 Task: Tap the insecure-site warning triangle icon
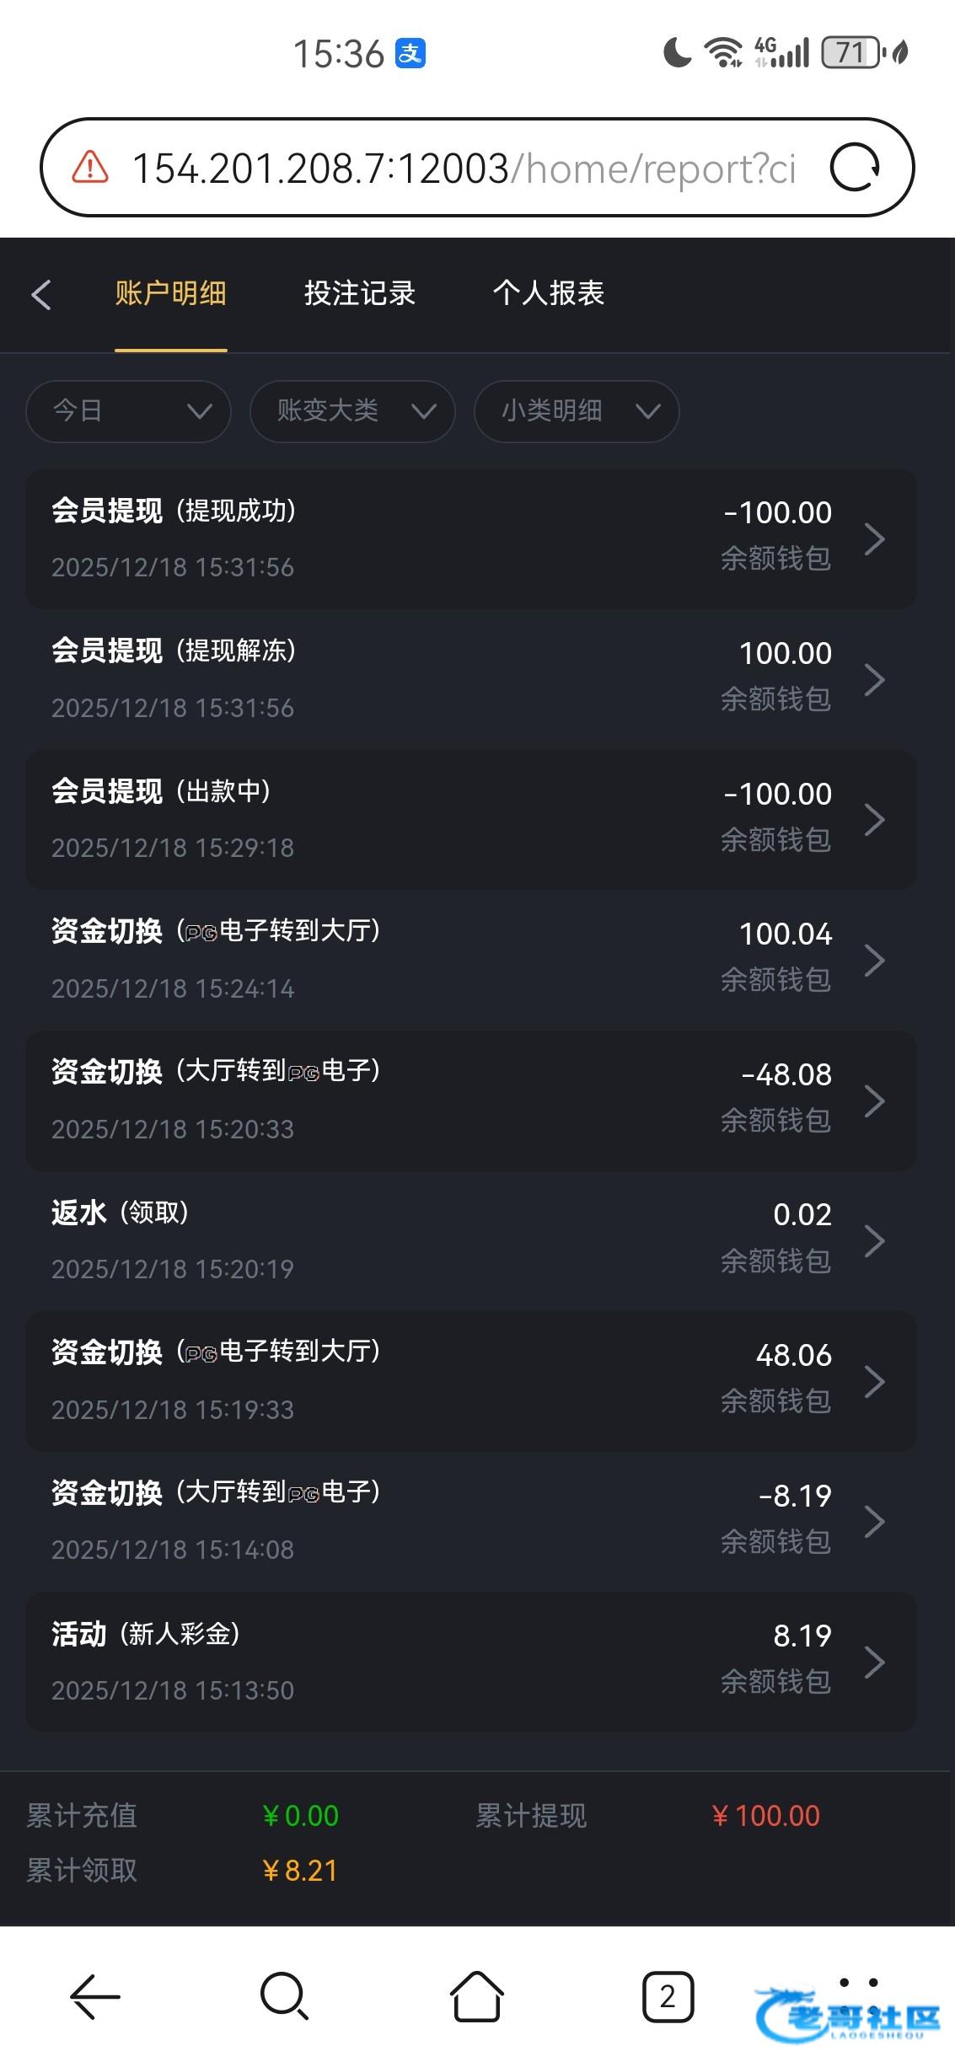coord(90,168)
